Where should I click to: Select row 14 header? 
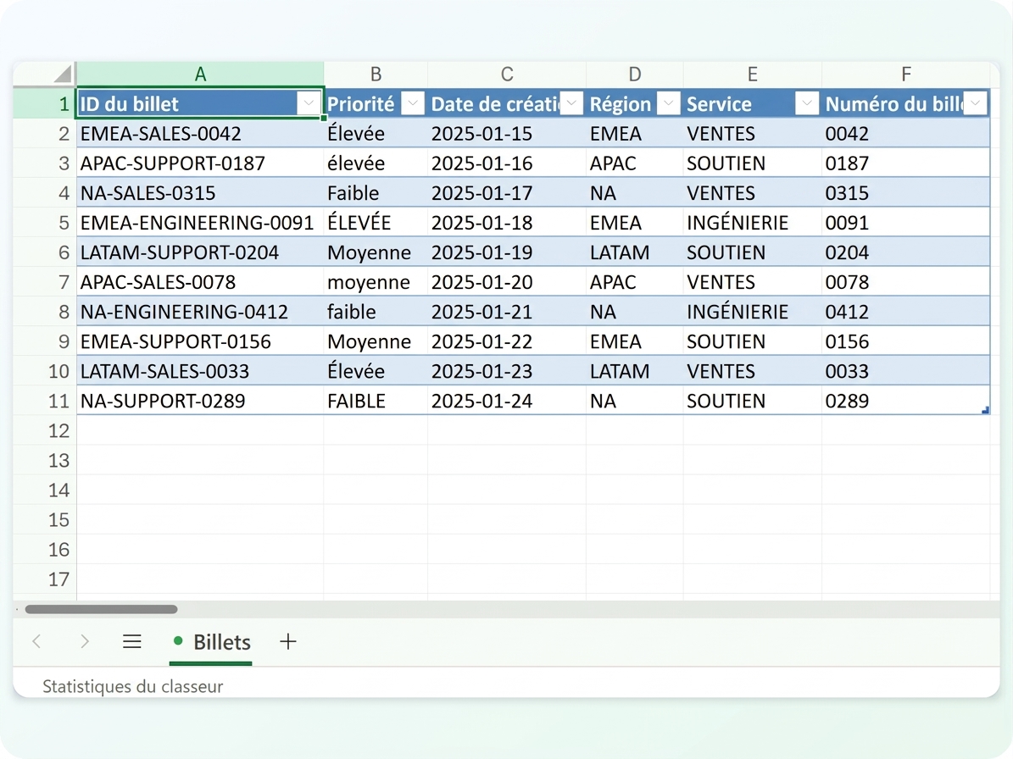tap(45, 490)
